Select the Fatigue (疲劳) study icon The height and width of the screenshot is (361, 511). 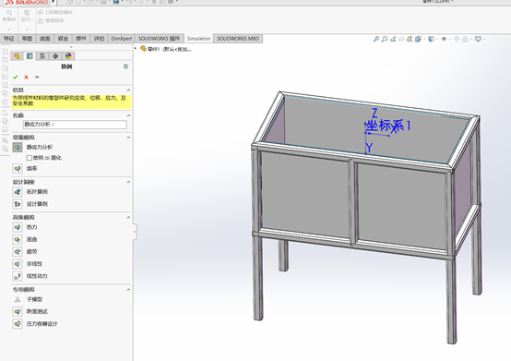[18, 251]
